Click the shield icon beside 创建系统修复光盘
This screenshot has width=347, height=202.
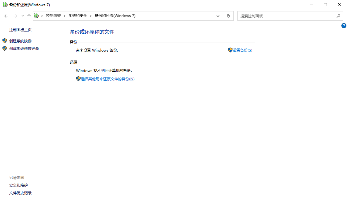point(4,48)
